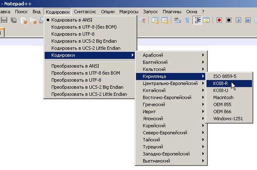257x170 pixels.
Task: Expand the Северо-Европейский submenu
Action: [171, 133]
